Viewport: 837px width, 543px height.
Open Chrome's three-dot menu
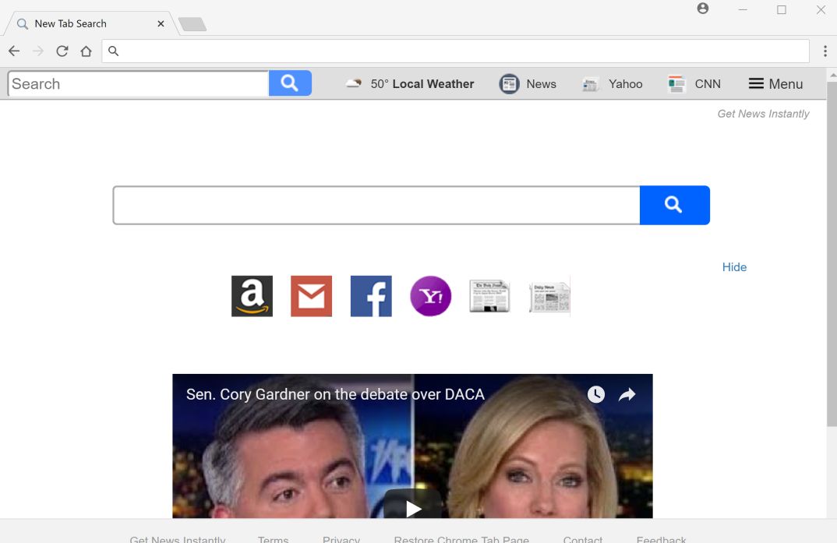coord(825,50)
